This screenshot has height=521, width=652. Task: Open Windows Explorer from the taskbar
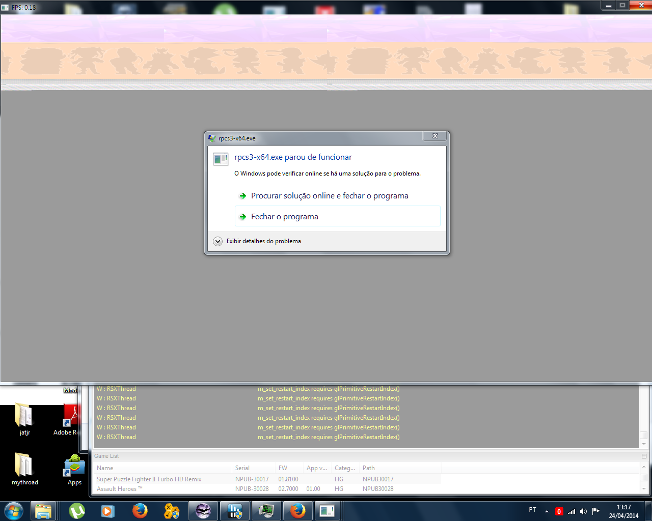click(x=43, y=511)
